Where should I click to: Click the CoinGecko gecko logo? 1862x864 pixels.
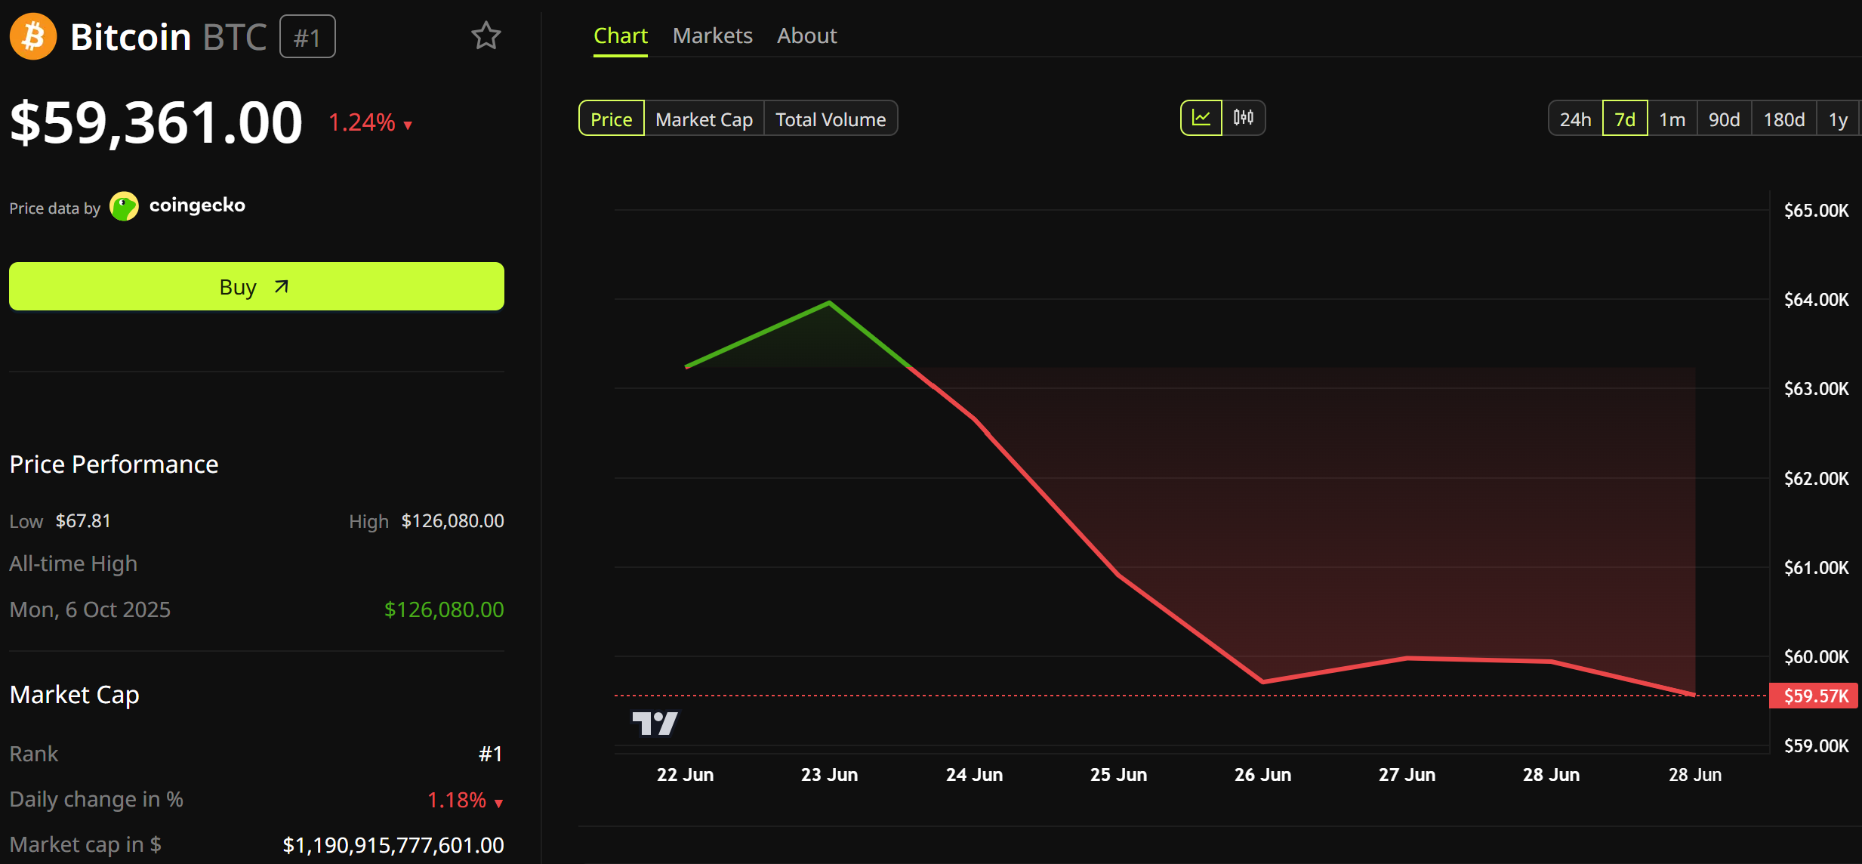(124, 206)
